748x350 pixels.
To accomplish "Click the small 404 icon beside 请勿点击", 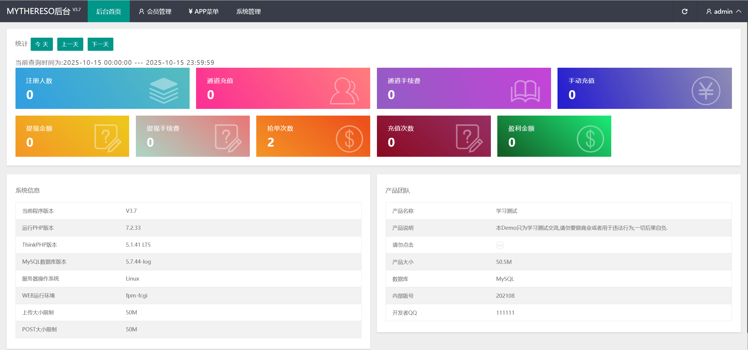I will (500, 245).
